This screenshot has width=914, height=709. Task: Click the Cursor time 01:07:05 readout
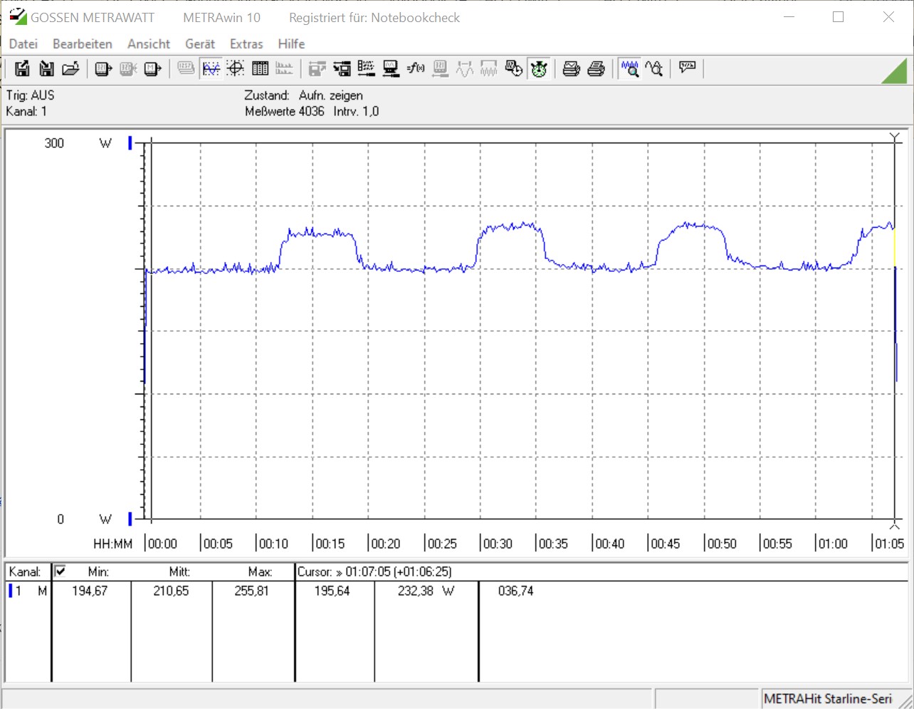tap(374, 572)
